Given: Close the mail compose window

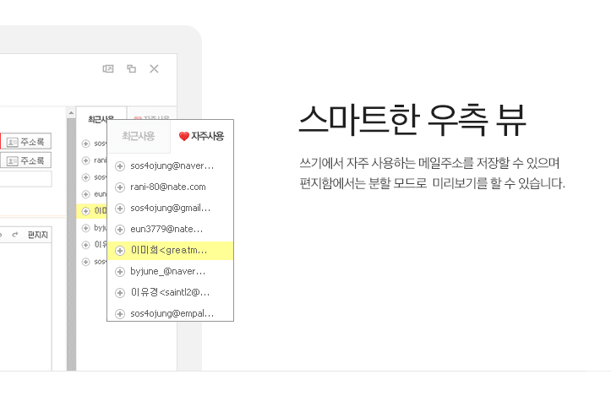Looking at the screenshot, I should click(x=155, y=69).
